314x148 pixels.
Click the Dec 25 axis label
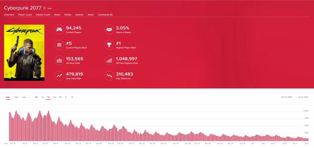pyautogui.click(x=176, y=143)
